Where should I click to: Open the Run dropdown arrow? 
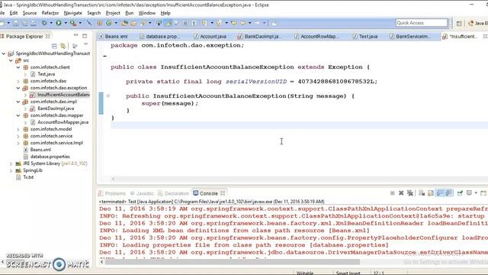66,23
